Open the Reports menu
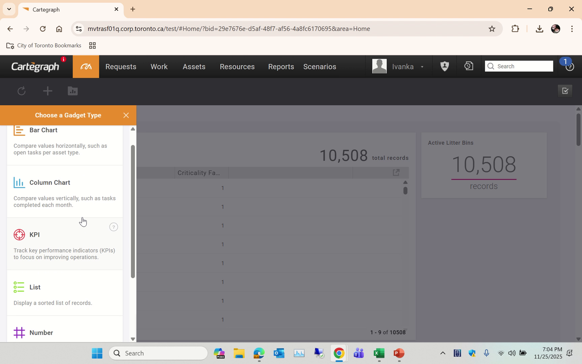The height and width of the screenshot is (364, 582). tap(281, 66)
